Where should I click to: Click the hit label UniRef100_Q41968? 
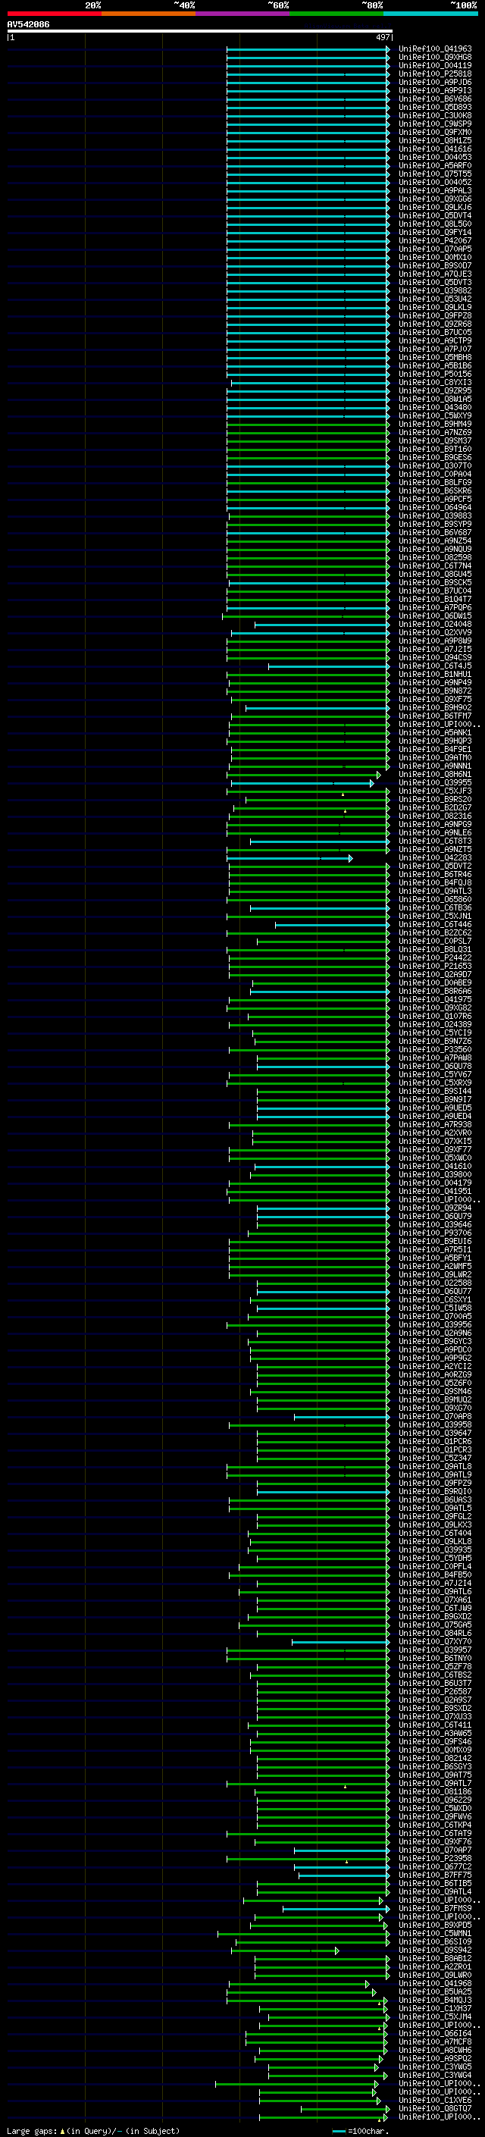tap(435, 1985)
